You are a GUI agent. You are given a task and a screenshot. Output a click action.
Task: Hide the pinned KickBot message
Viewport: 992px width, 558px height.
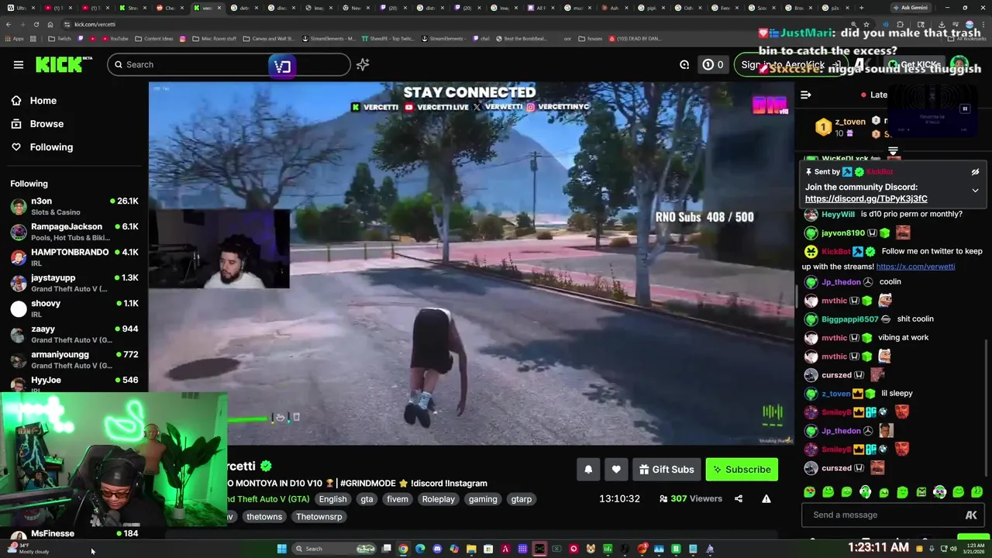pos(975,172)
